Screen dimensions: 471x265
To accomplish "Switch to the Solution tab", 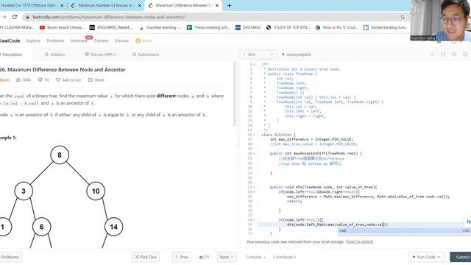I will click(x=55, y=54).
